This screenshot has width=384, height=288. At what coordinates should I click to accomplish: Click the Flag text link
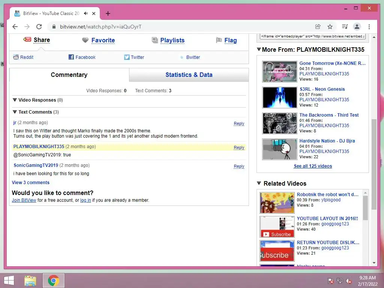231,40
